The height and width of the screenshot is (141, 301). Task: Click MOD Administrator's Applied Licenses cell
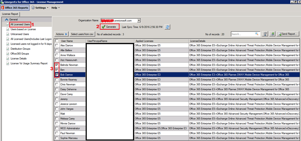coord(161,128)
